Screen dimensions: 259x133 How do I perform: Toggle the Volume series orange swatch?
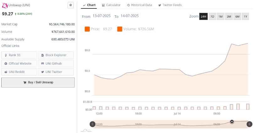[x=120, y=29]
